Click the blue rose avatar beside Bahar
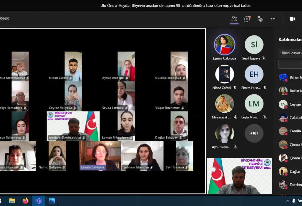The height and width of the screenshot is (206, 302). pos(283,77)
